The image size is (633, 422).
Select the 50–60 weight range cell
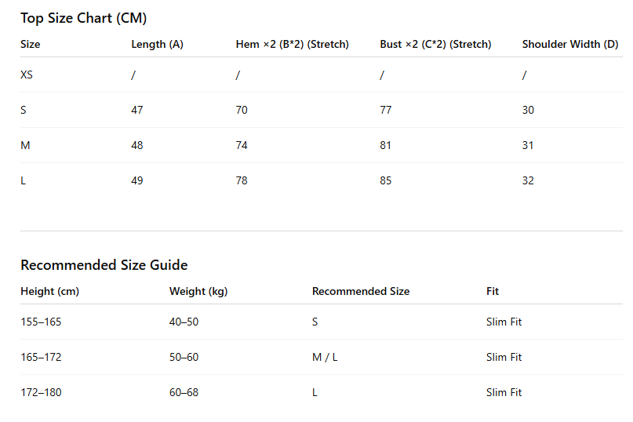184,357
